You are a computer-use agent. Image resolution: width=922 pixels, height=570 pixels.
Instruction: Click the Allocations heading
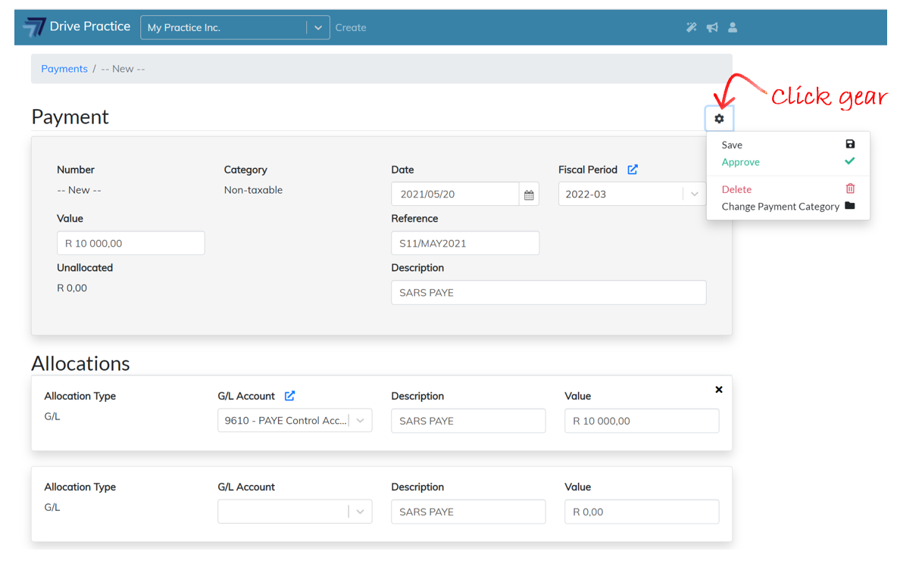[80, 363]
